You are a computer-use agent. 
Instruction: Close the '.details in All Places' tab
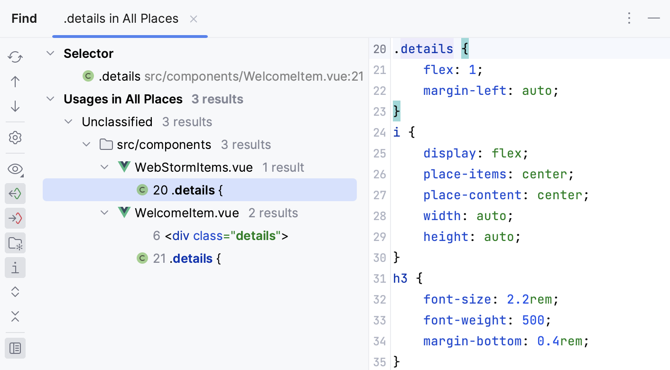[194, 19]
